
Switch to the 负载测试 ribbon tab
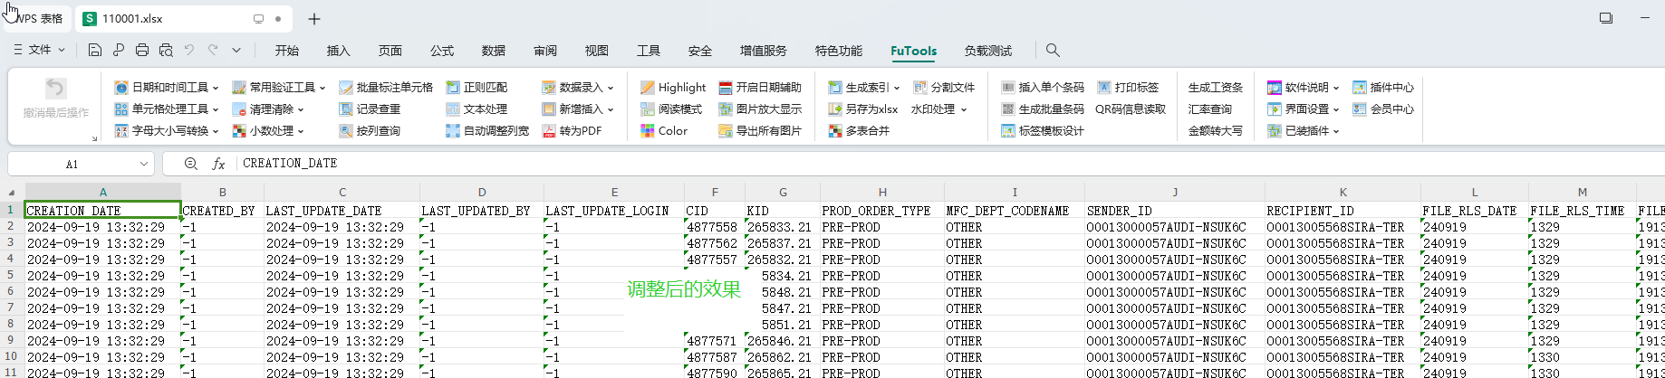988,51
